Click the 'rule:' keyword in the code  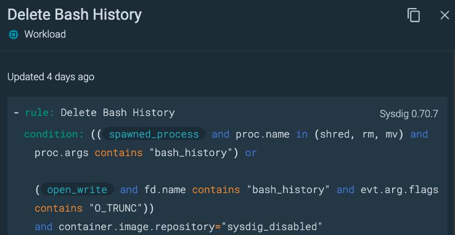pyautogui.click(x=39, y=113)
